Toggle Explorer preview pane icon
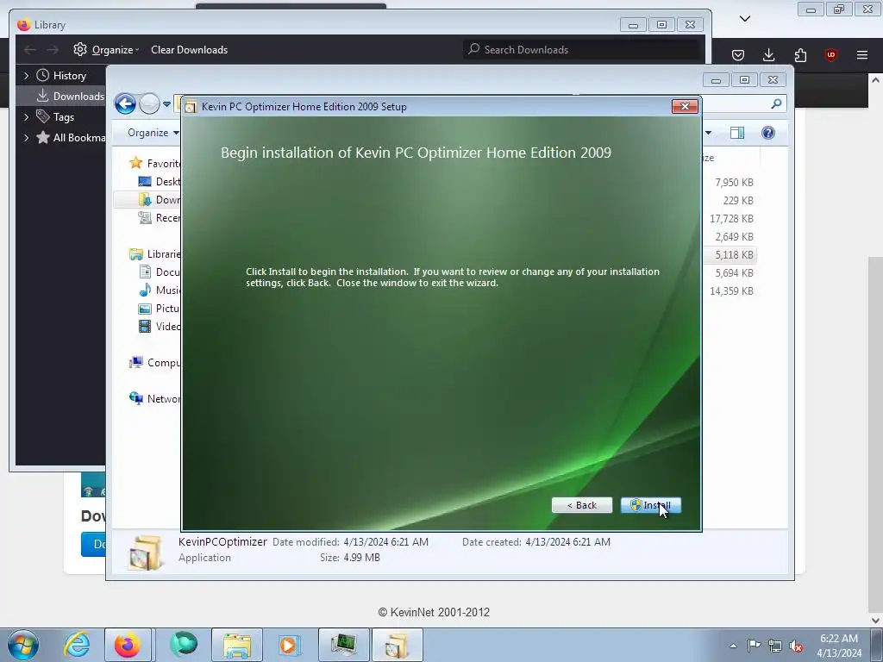 tap(737, 133)
